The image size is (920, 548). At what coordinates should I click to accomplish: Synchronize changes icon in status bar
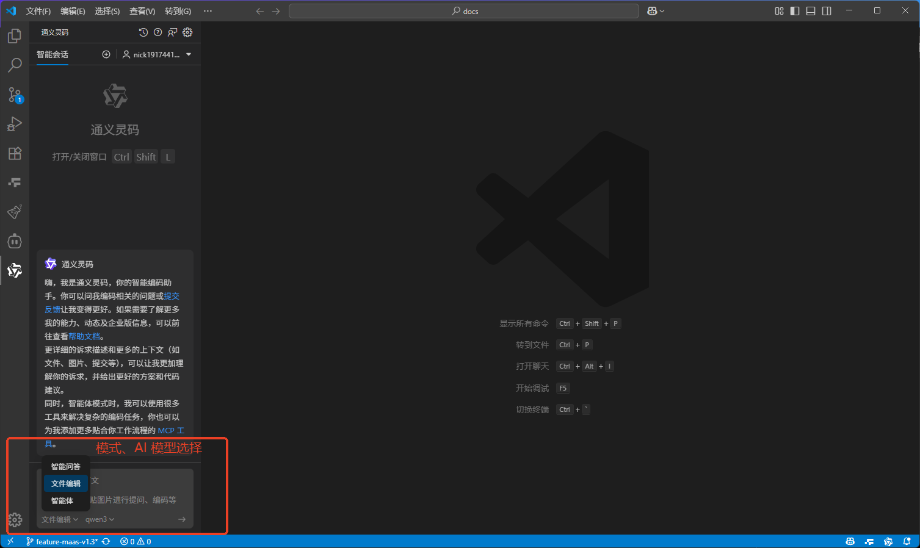[106, 541]
